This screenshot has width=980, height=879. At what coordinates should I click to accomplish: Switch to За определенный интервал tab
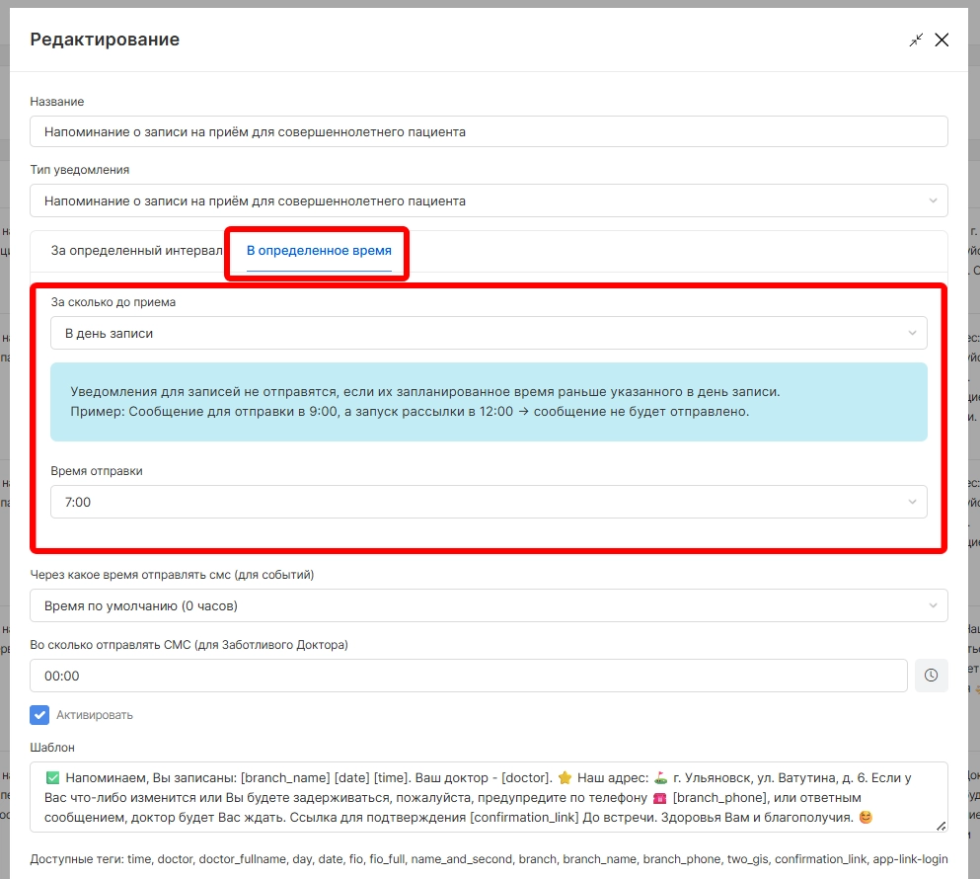tap(136, 251)
